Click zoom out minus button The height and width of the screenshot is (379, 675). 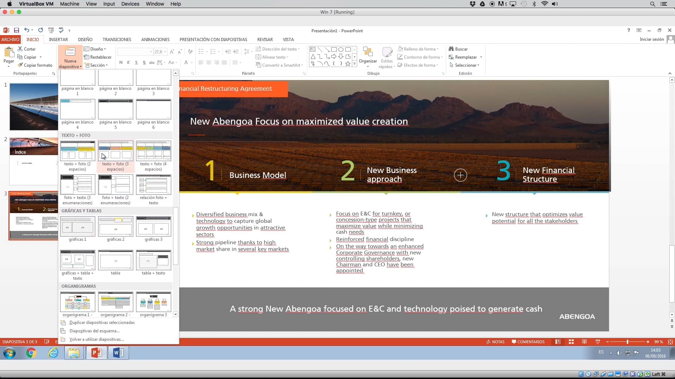click(607, 342)
